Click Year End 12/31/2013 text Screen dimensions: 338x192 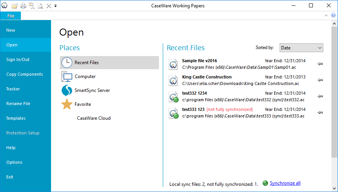click(285, 77)
